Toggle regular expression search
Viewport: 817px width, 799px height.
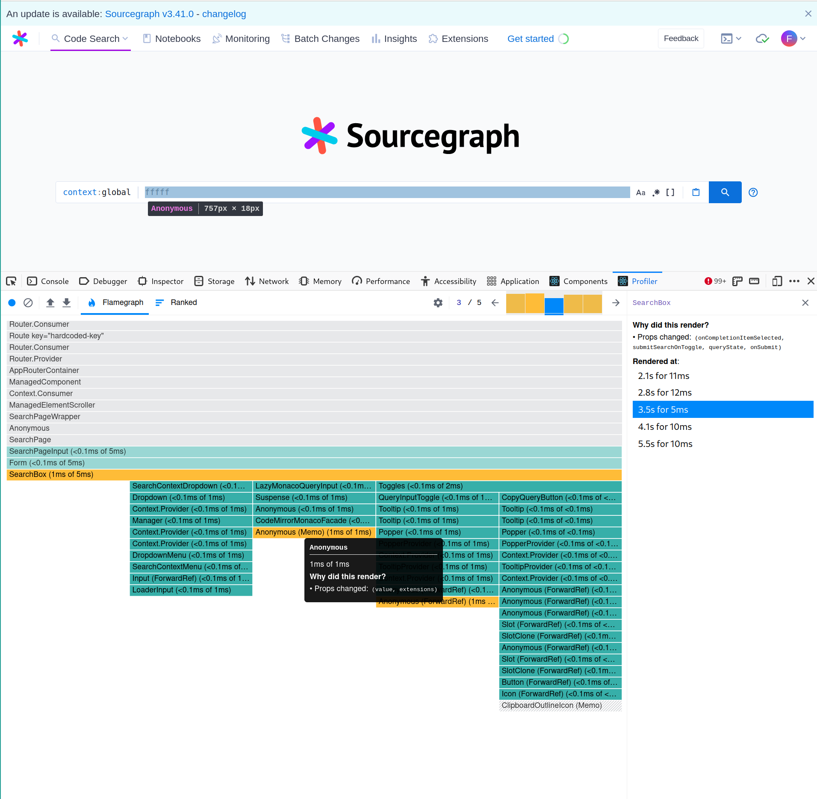pyautogui.click(x=656, y=192)
